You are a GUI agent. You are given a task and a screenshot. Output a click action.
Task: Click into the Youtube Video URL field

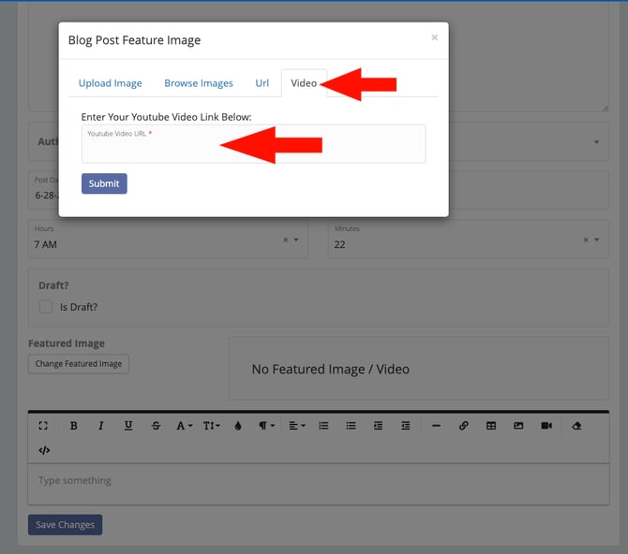point(253,148)
